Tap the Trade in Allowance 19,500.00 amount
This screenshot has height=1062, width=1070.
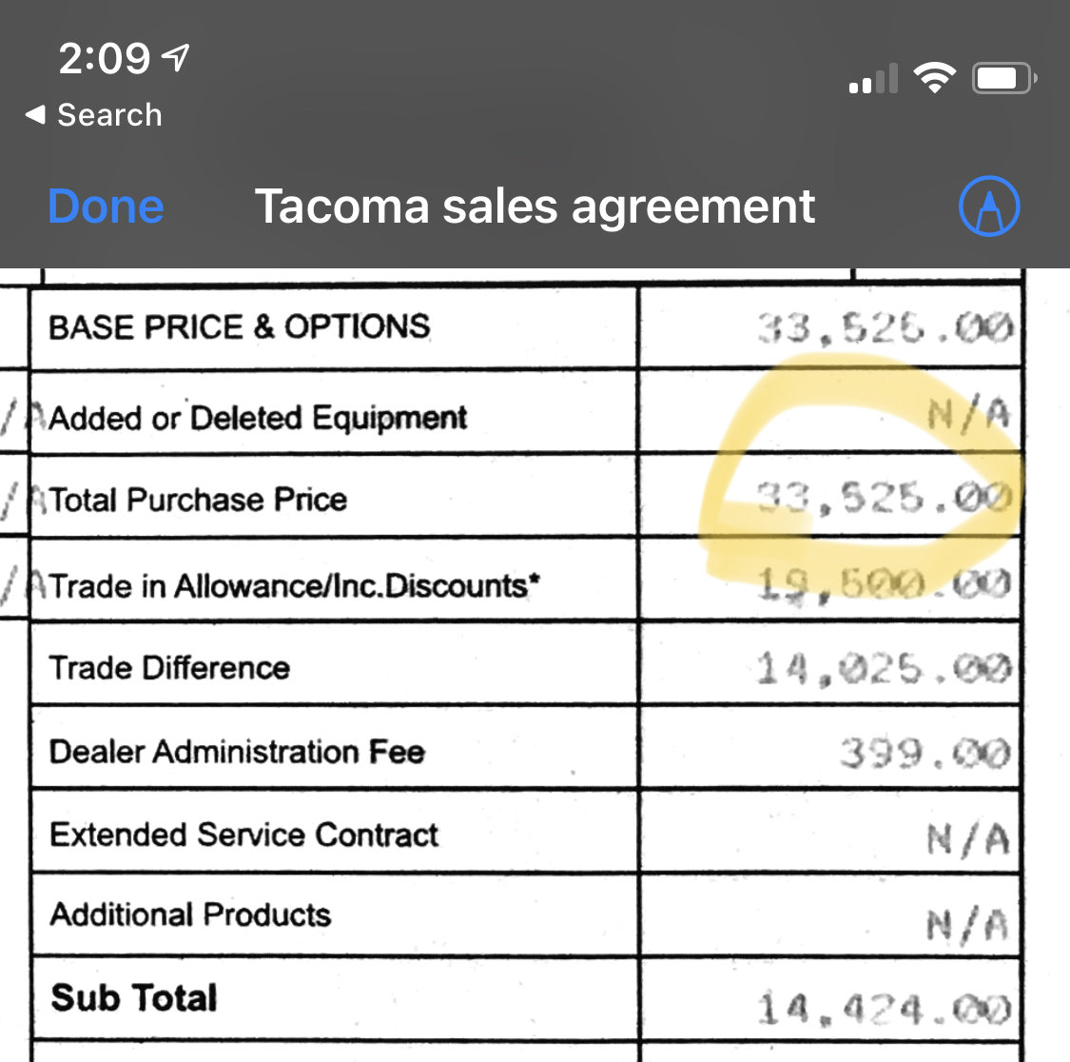click(885, 584)
